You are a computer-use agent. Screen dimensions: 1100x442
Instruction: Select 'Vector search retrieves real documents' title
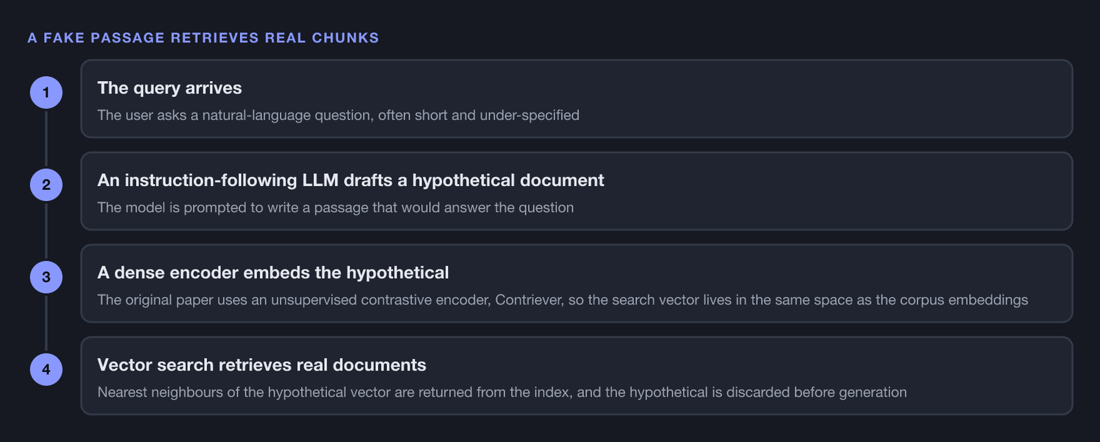click(x=261, y=364)
